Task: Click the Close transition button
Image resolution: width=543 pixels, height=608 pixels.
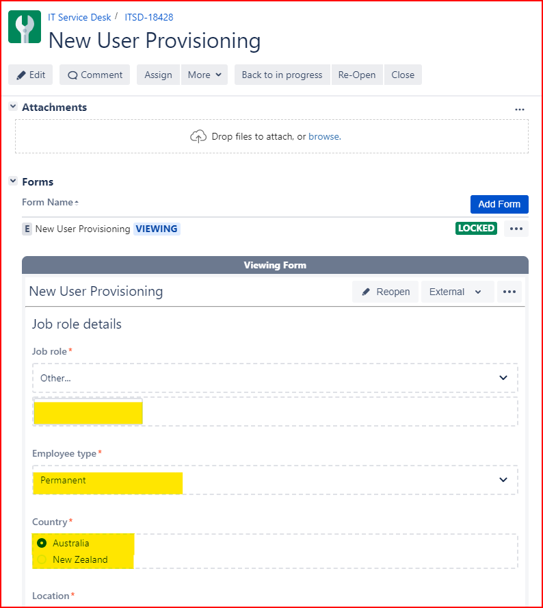Action: [403, 75]
